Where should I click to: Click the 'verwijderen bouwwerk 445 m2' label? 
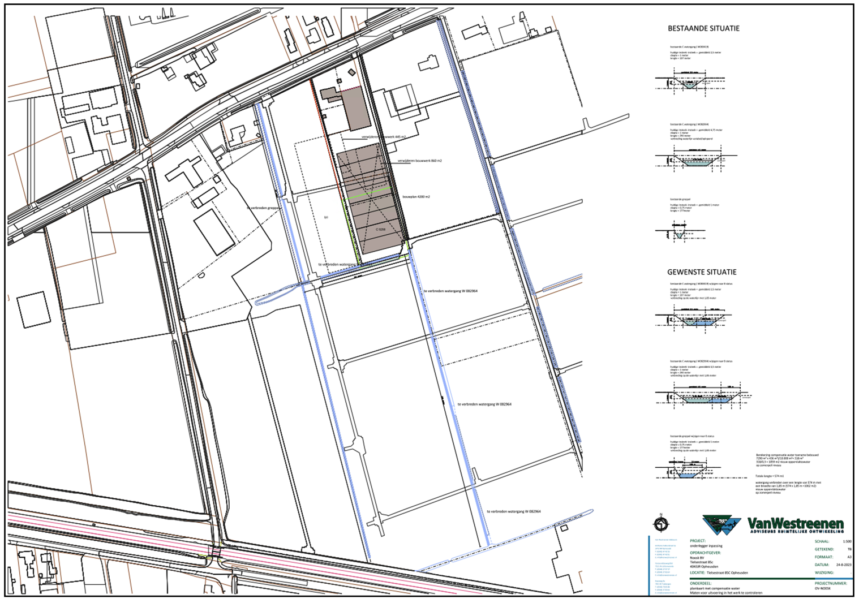pos(384,137)
